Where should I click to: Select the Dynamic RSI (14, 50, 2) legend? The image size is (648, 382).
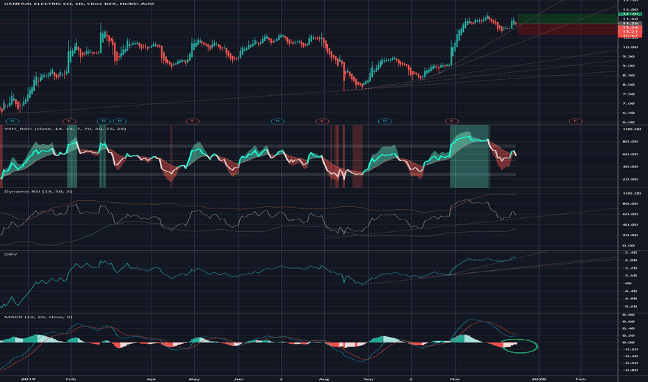click(38, 192)
